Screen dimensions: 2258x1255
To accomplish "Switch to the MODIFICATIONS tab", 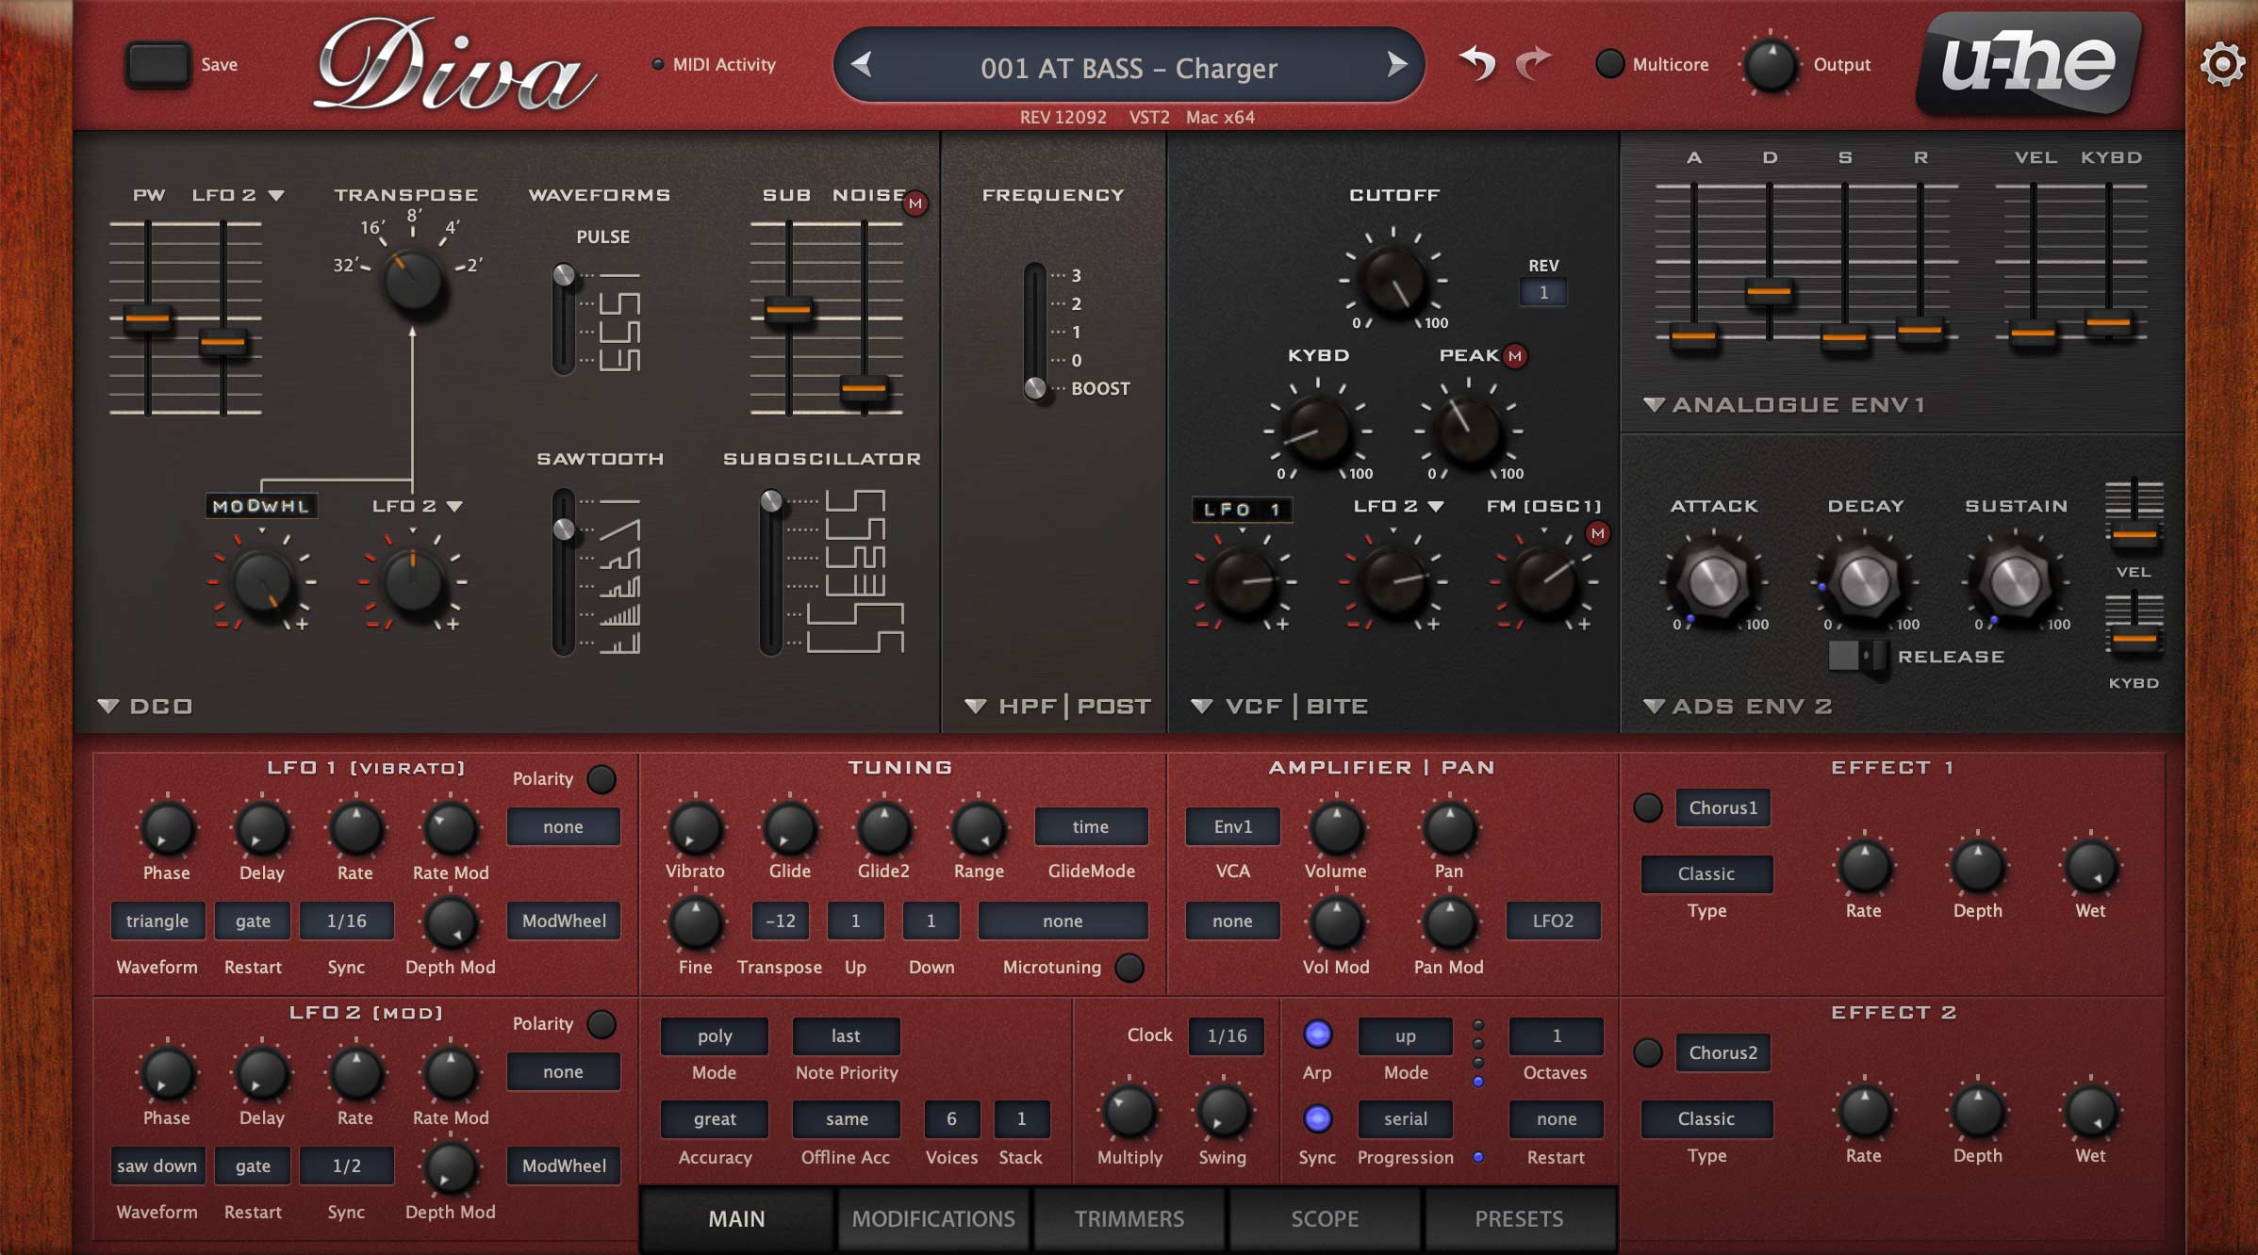I will point(932,1218).
